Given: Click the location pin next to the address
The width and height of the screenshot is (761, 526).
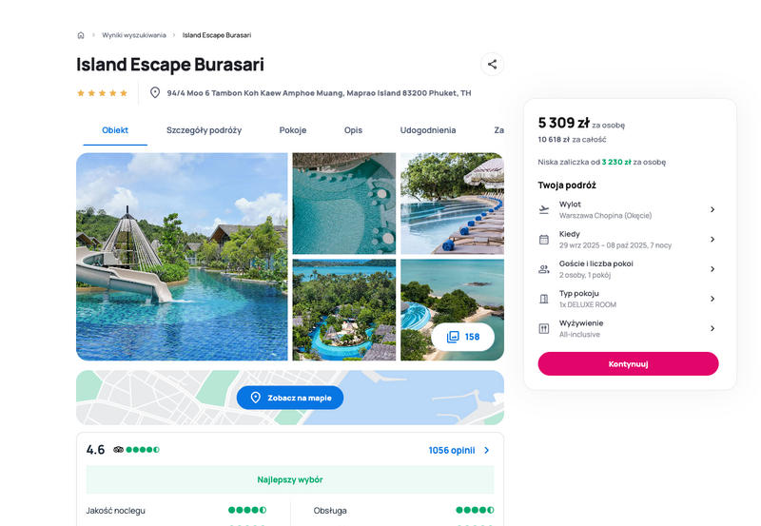Looking at the screenshot, I should (155, 92).
